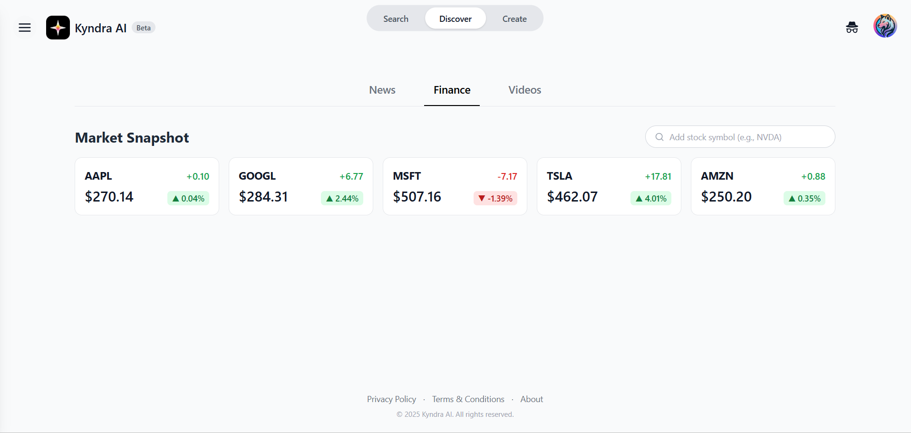Open the GOOGL stock card
Viewport: 911px width, 433px height.
pyautogui.click(x=301, y=186)
